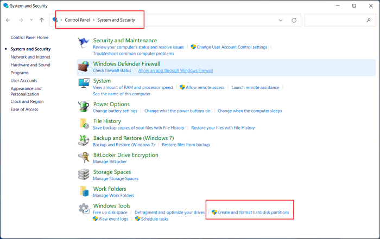Open Hardware and Sound category
This screenshot has height=239, width=380.
click(x=30, y=65)
